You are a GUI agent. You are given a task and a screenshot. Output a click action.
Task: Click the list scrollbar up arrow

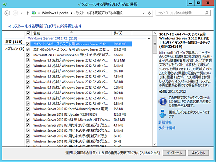point(154,33)
